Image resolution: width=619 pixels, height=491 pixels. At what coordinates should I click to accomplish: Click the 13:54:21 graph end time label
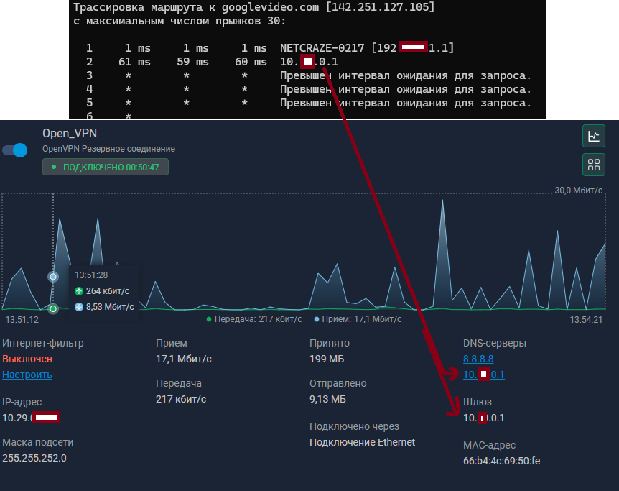point(586,319)
